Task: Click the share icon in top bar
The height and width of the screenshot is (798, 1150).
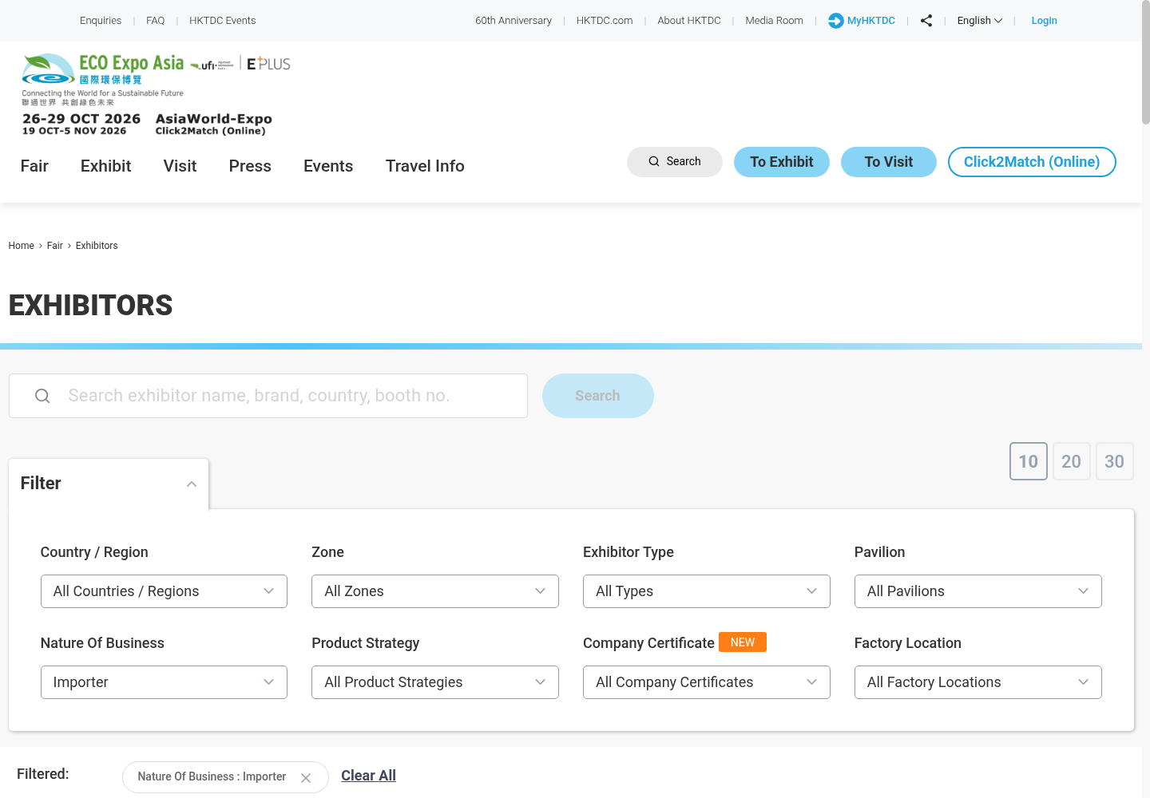Action: click(926, 21)
